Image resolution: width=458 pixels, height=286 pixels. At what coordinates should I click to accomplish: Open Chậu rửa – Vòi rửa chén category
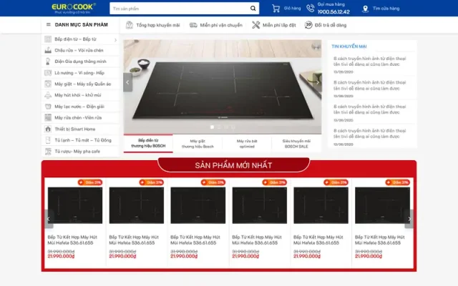[x=79, y=50]
